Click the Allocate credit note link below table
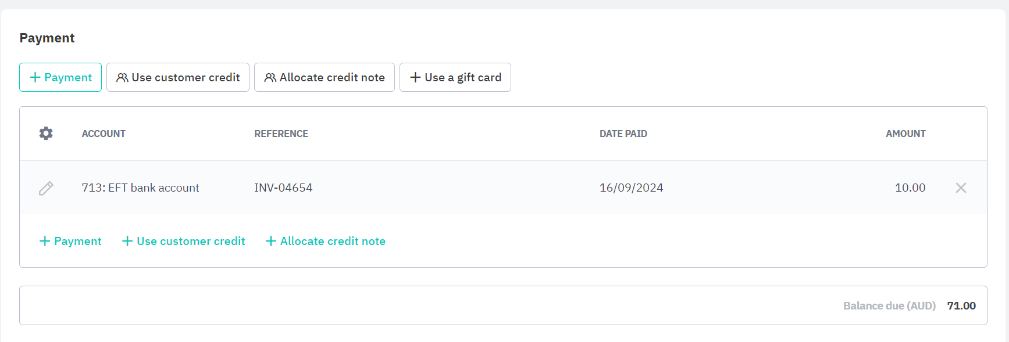1009x342 pixels. tap(333, 241)
